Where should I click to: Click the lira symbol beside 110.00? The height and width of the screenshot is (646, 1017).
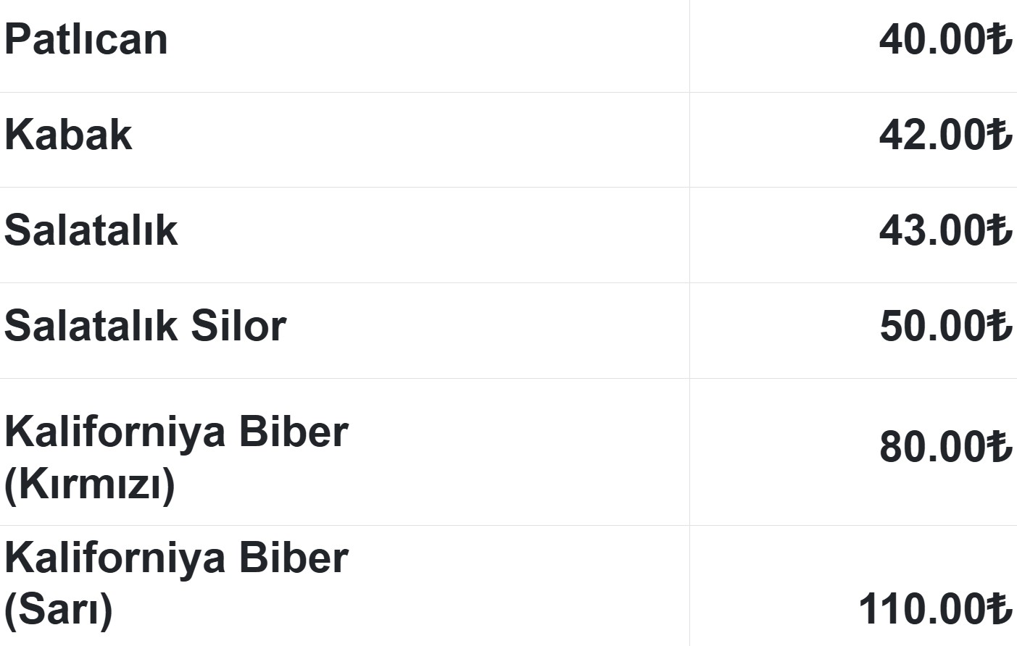[x=1000, y=609]
